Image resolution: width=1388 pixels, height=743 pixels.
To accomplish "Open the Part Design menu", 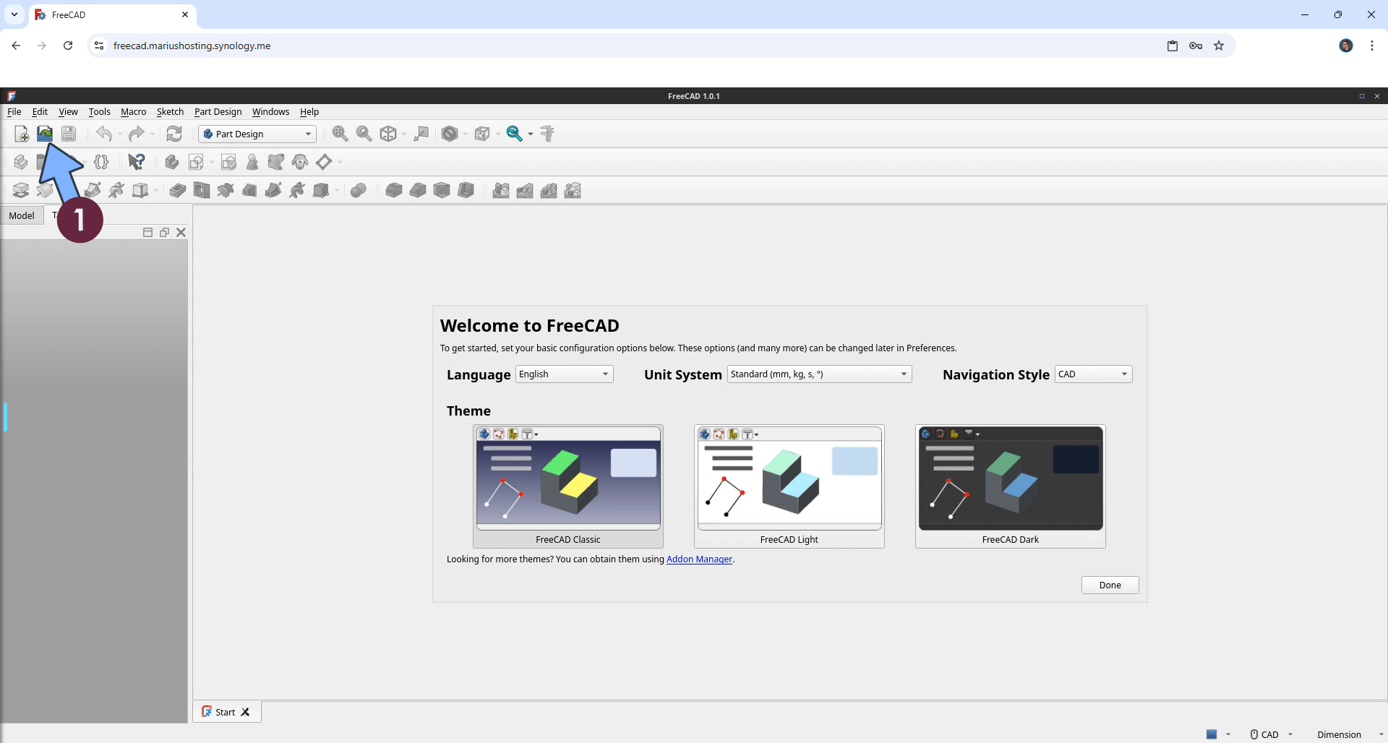I will click(x=218, y=111).
